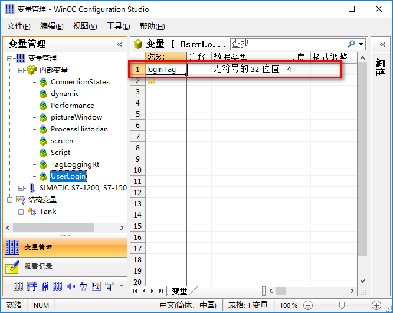Open Tag Logging from the navigation icon bar
This screenshot has width=393, height=313.
[x=18, y=286]
